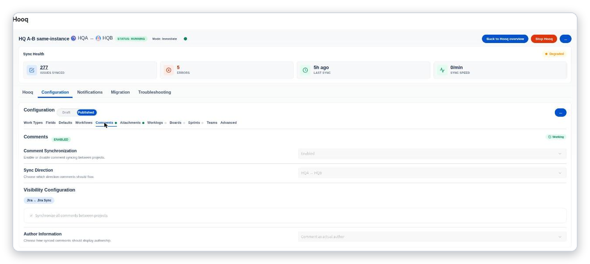Click the HQ A-B same-instance title
Viewport: 590px width, 264px height.
(44, 39)
